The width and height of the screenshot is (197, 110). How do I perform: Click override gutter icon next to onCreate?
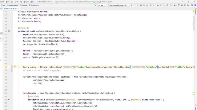[x=9, y=31]
